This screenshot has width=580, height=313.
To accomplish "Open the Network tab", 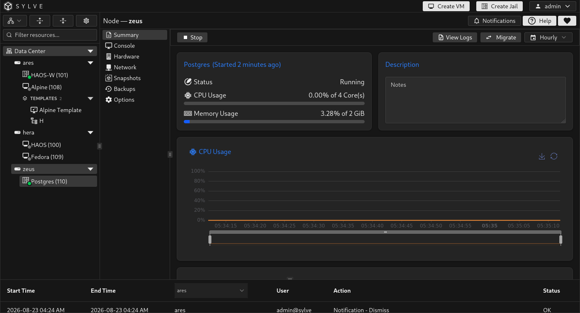I will [x=135, y=67].
